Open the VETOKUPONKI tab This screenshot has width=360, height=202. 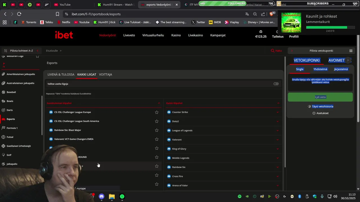coord(307,60)
